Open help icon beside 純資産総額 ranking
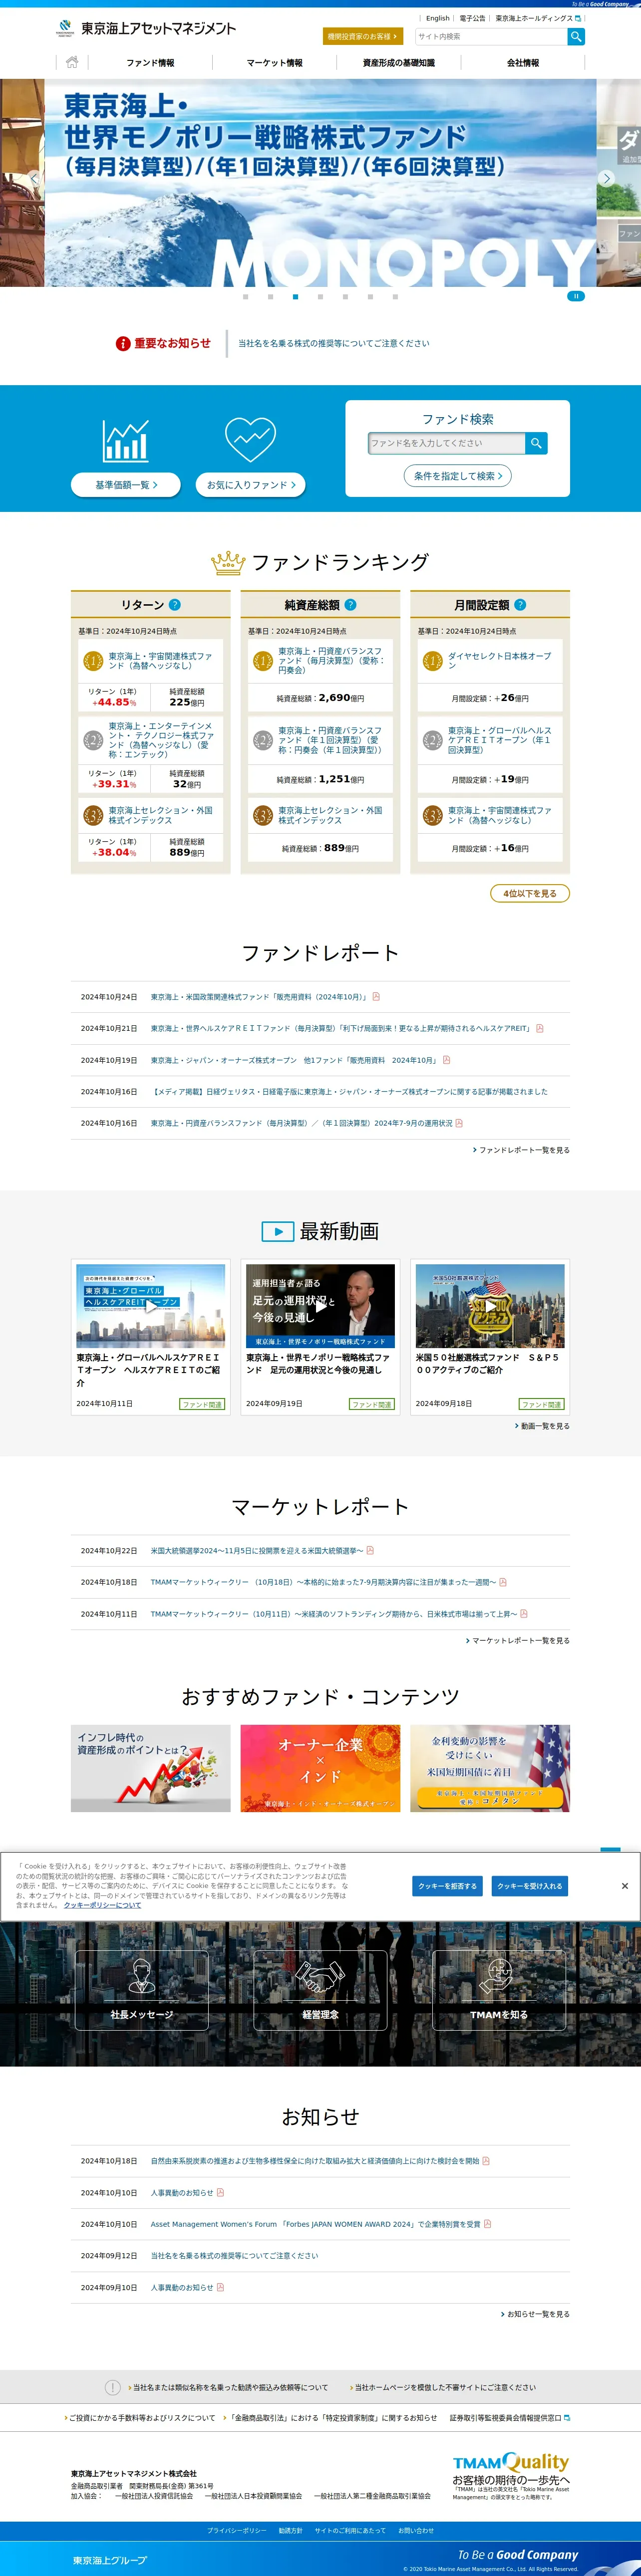Image resolution: width=641 pixels, height=2576 pixels. (351, 605)
